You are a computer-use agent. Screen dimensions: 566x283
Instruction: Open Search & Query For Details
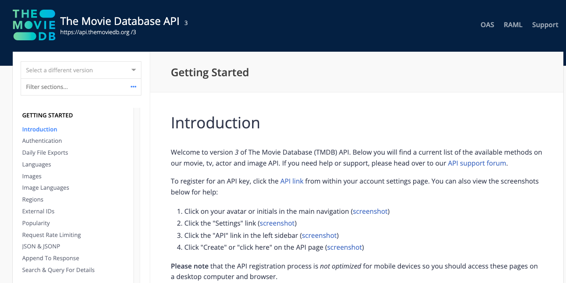58,270
